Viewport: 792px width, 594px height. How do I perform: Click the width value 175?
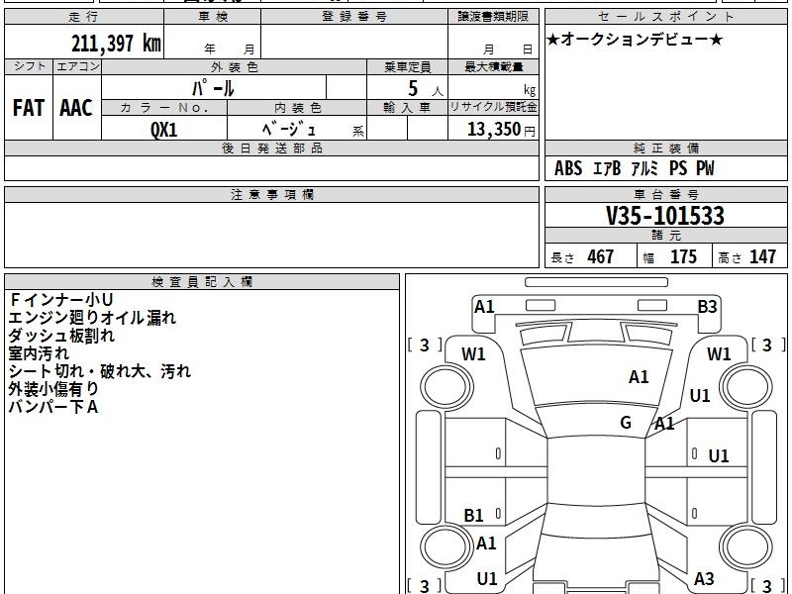click(x=683, y=256)
